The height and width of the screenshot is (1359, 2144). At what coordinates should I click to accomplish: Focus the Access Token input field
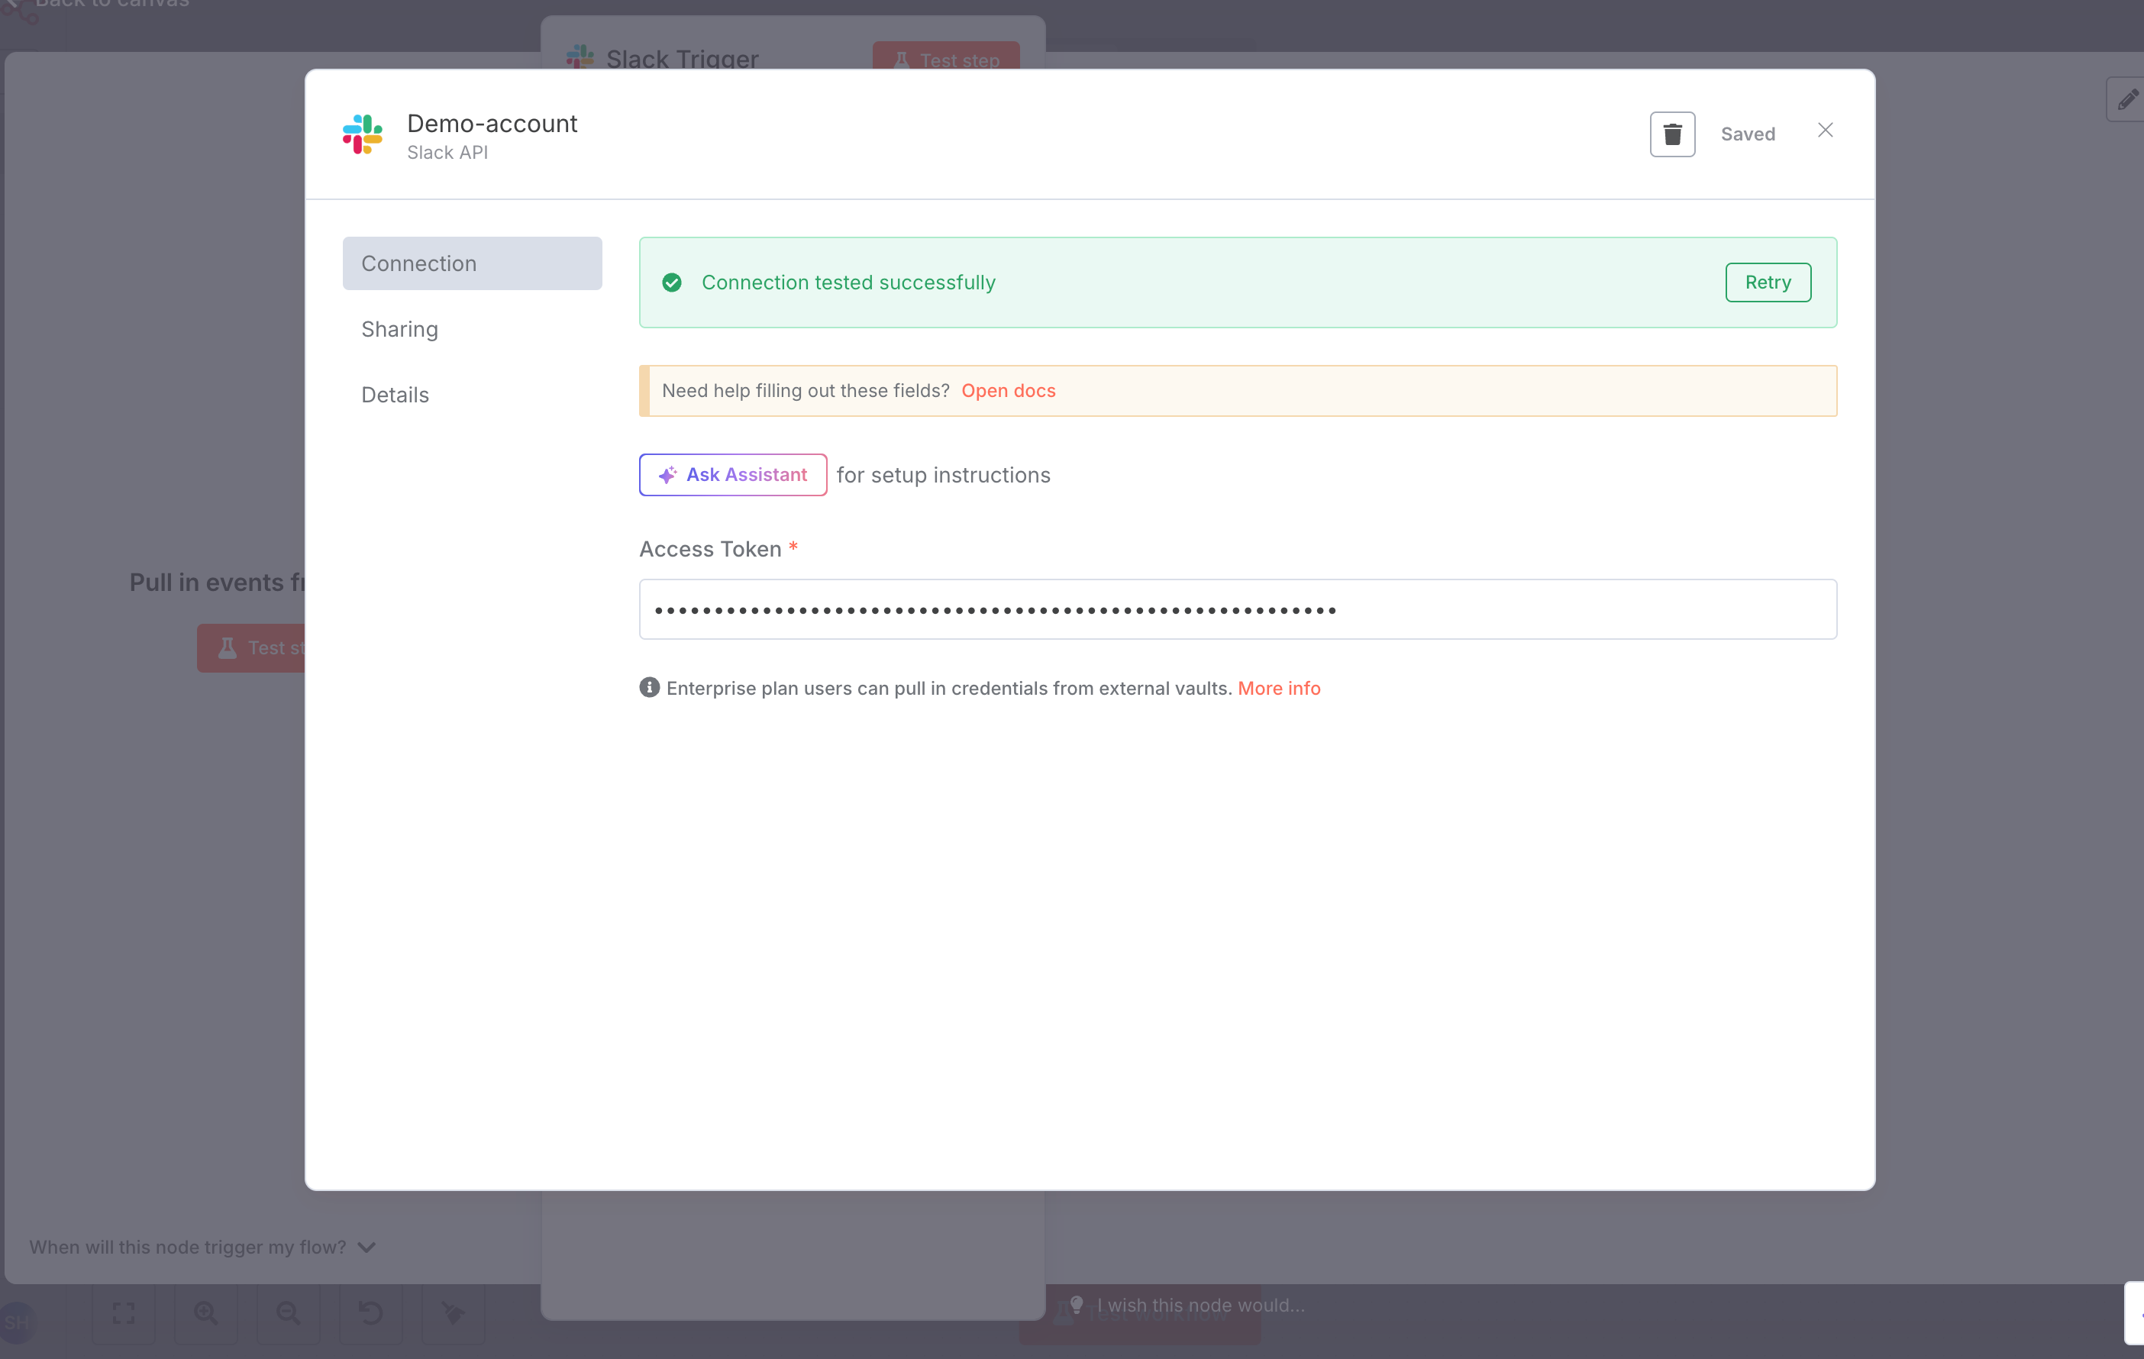(x=1237, y=609)
